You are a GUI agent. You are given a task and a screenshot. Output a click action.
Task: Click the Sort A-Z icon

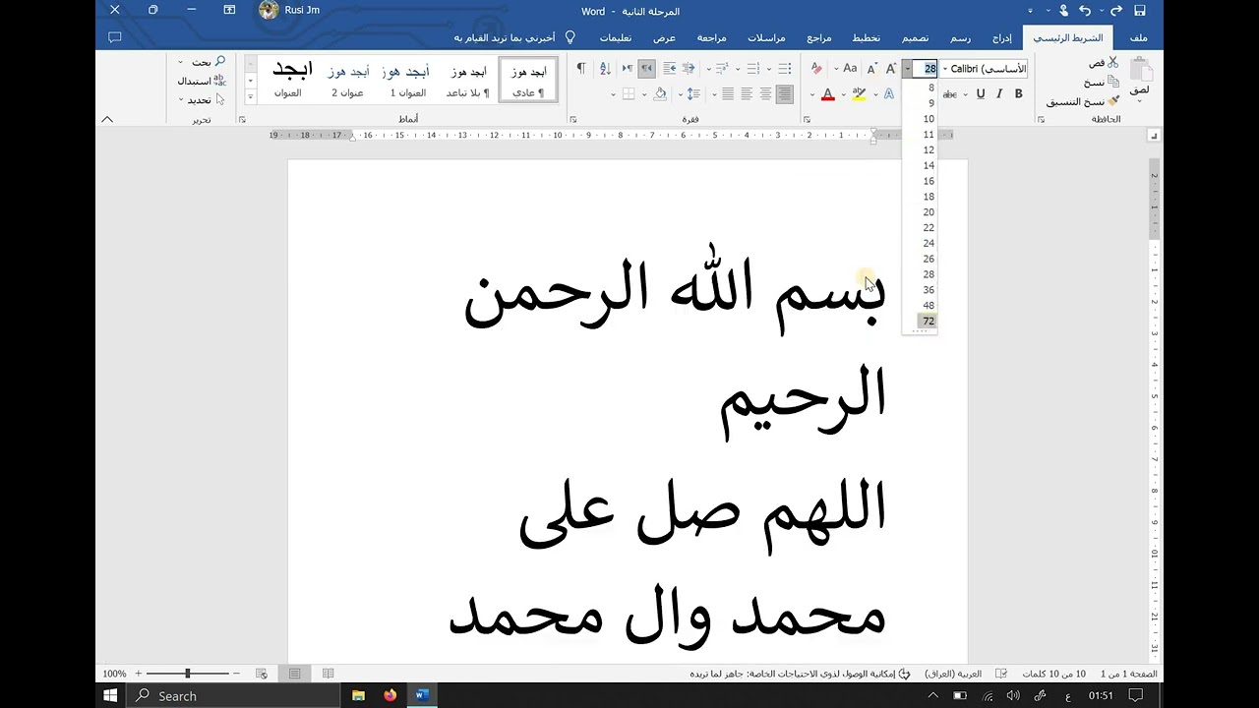[605, 68]
